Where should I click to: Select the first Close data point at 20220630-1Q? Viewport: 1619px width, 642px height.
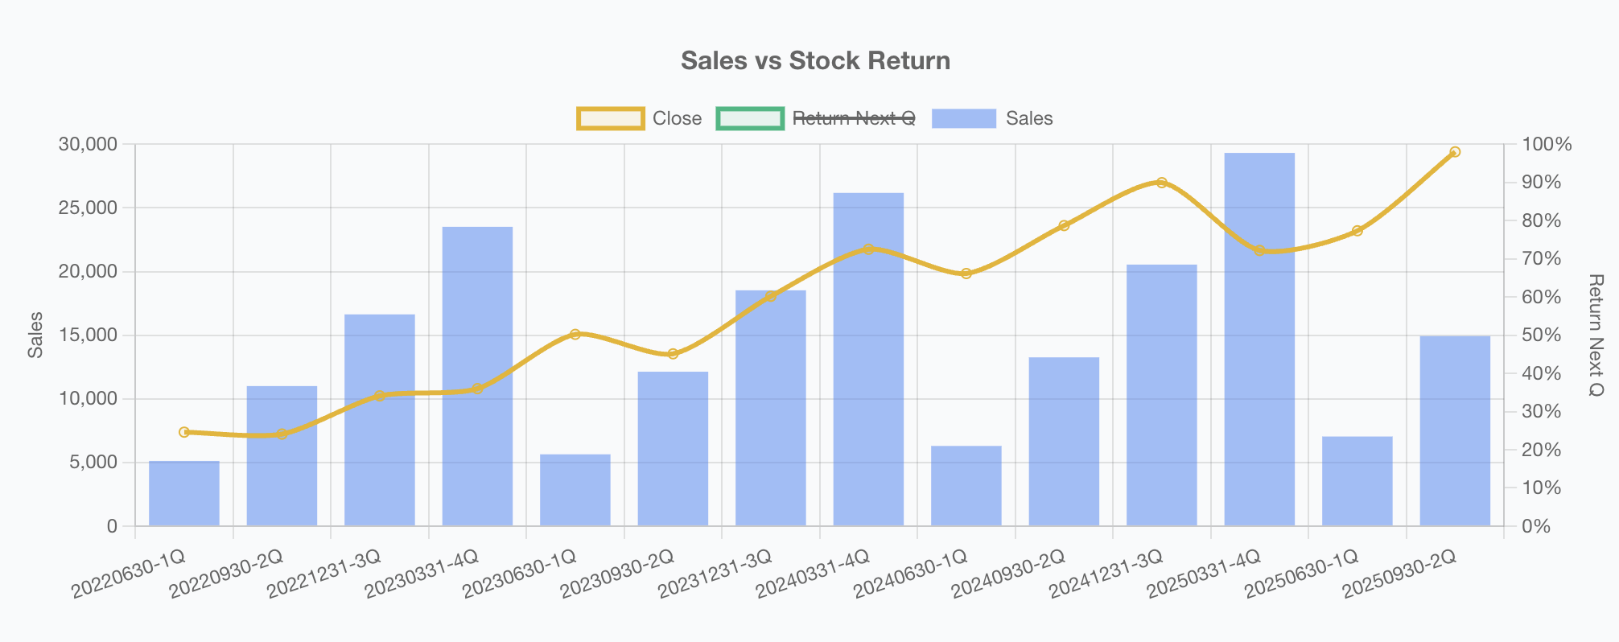coord(184,432)
